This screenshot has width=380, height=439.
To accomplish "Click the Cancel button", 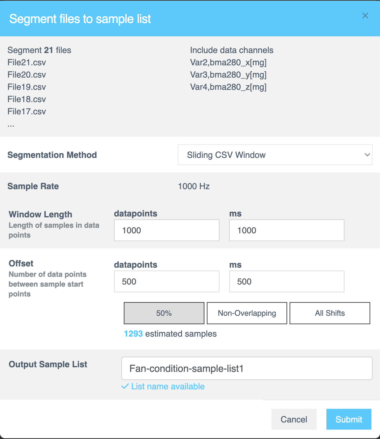I will [x=294, y=419].
